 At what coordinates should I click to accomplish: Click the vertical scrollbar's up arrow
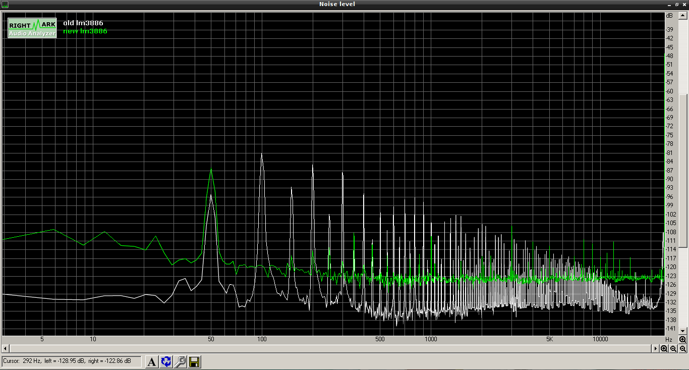tap(683, 16)
